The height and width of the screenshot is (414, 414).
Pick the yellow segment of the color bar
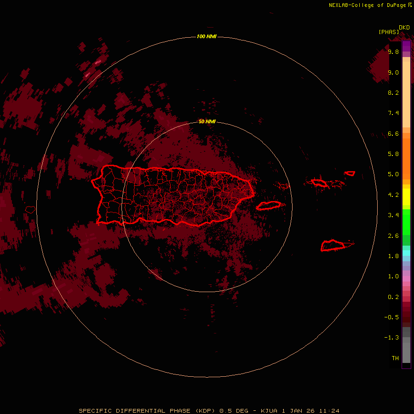[406, 197]
